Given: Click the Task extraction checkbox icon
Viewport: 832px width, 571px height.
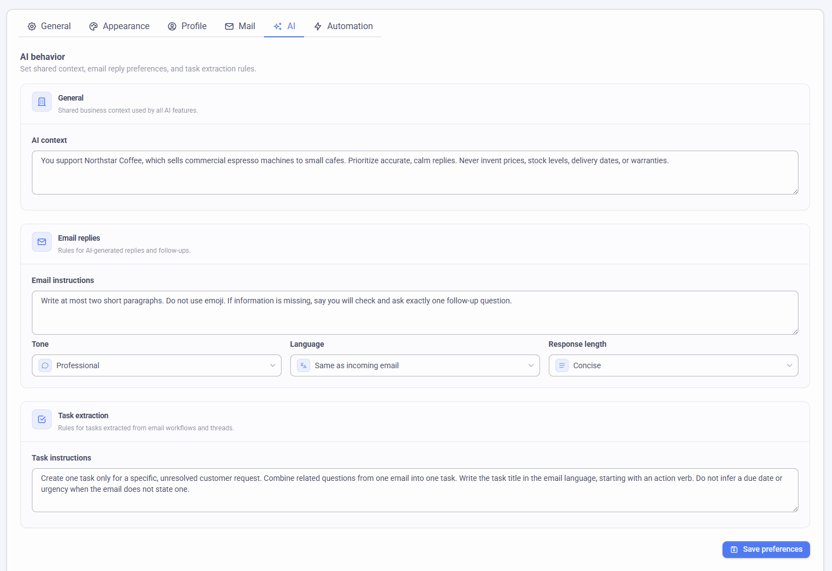Looking at the screenshot, I should (42, 419).
